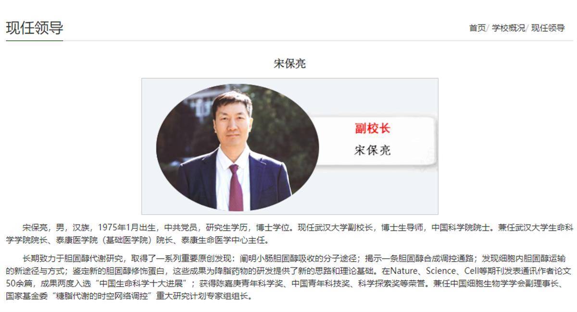Click the 现任领导 page heading

(x=35, y=27)
